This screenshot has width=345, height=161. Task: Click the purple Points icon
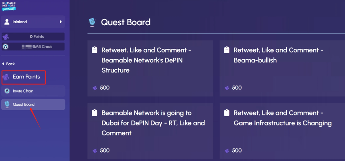(6, 36)
